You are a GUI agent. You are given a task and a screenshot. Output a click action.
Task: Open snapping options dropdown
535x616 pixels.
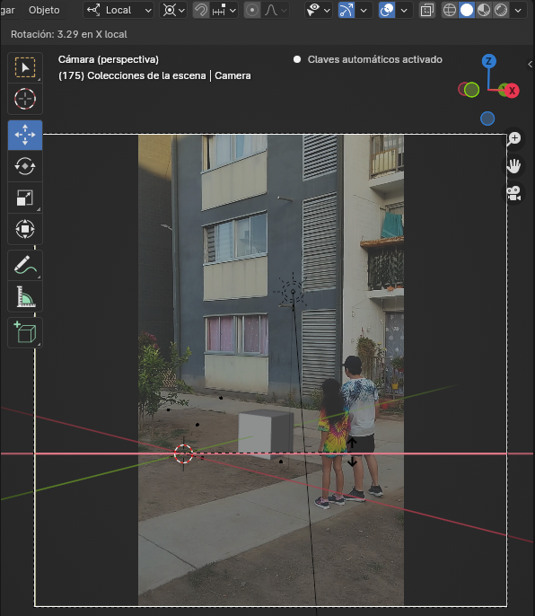(x=224, y=10)
